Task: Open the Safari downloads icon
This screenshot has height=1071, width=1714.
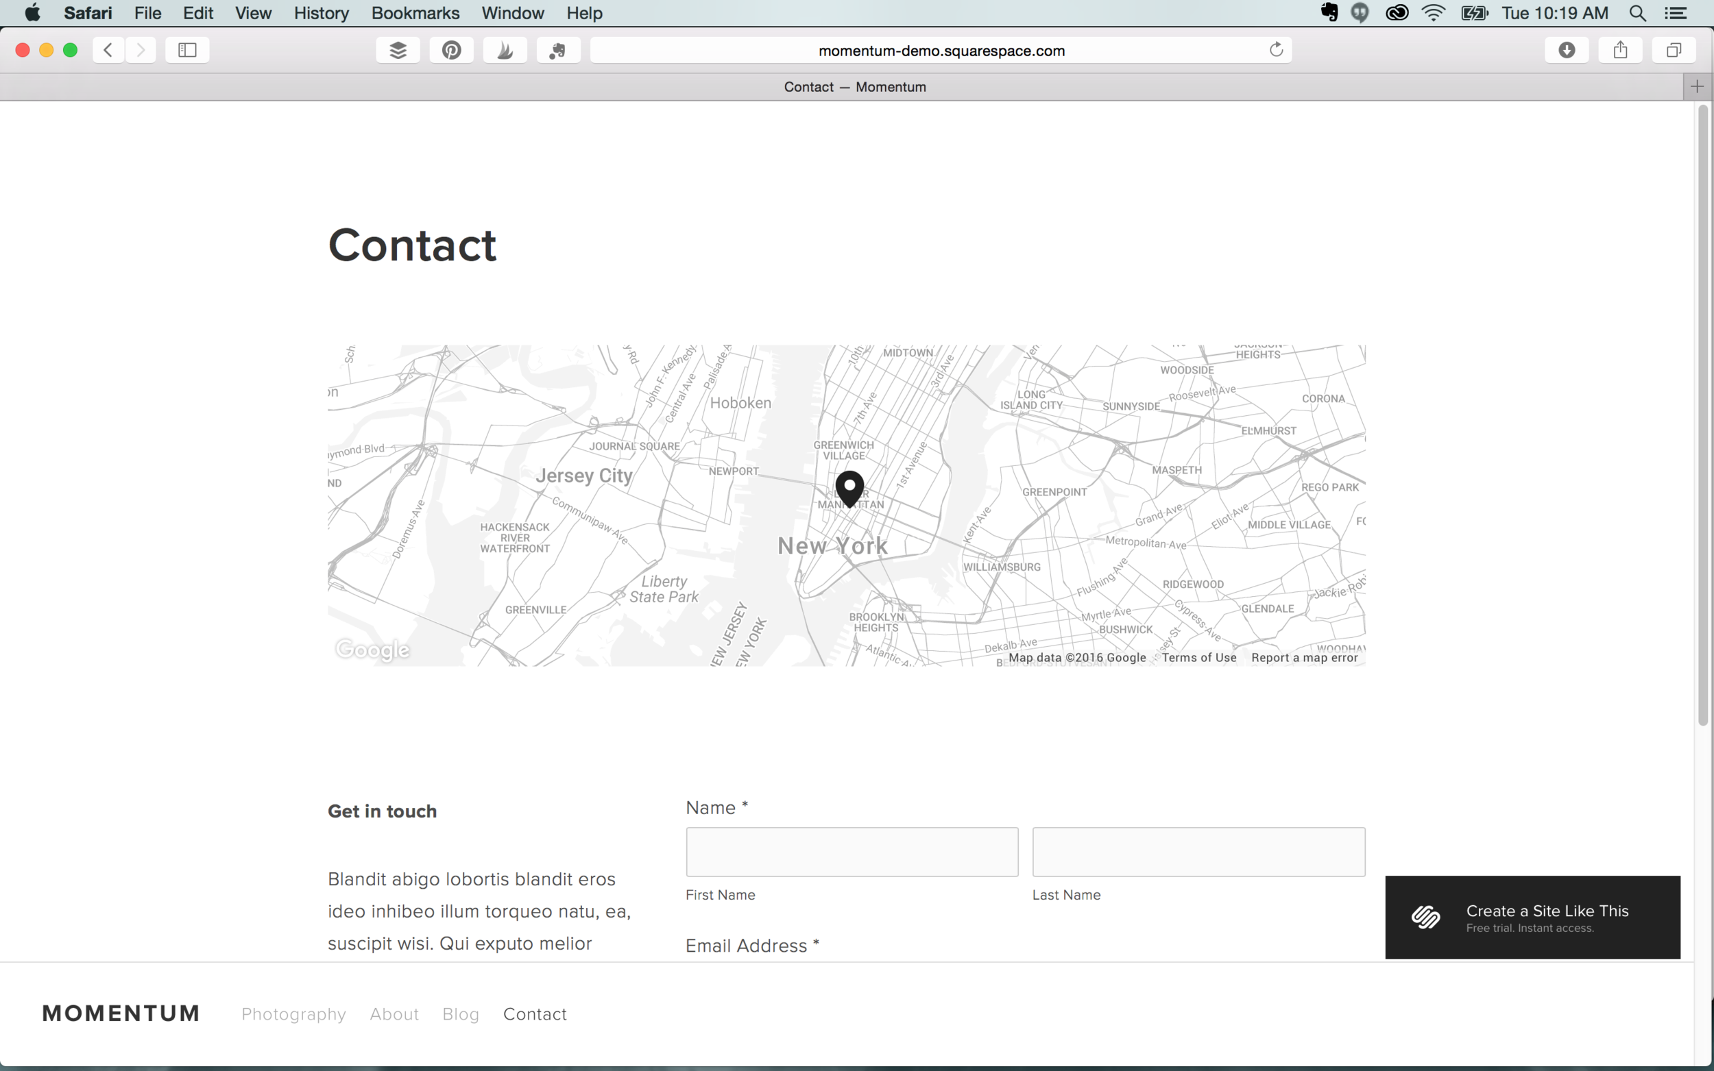Action: [x=1567, y=49]
